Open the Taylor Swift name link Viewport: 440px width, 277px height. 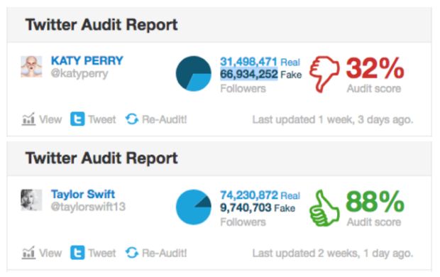click(x=83, y=194)
